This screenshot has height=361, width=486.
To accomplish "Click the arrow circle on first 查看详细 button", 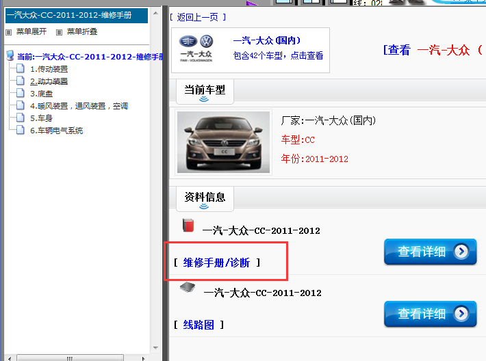I will (x=461, y=252).
